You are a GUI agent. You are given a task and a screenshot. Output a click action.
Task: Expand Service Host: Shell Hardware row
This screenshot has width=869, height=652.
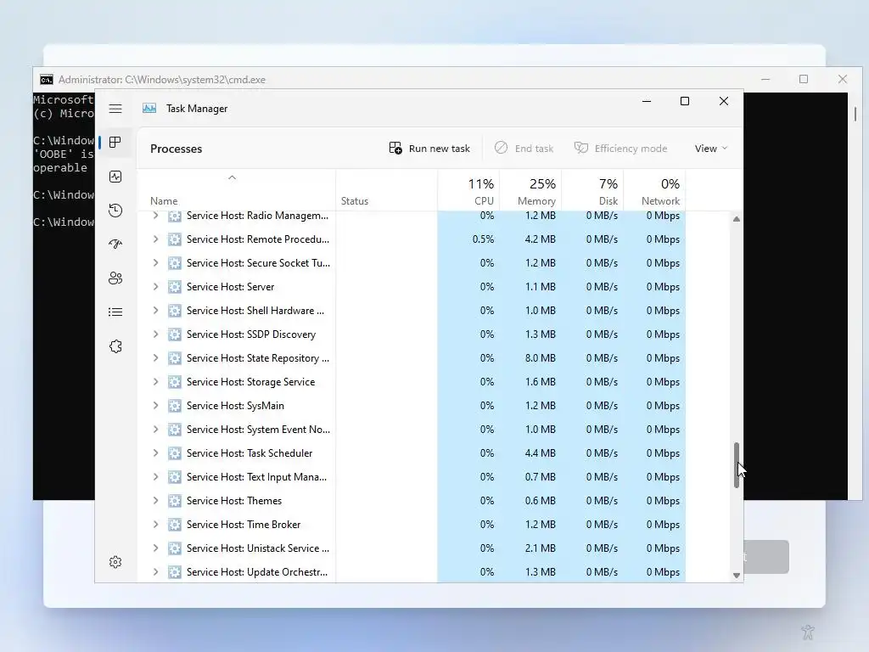[x=156, y=311]
